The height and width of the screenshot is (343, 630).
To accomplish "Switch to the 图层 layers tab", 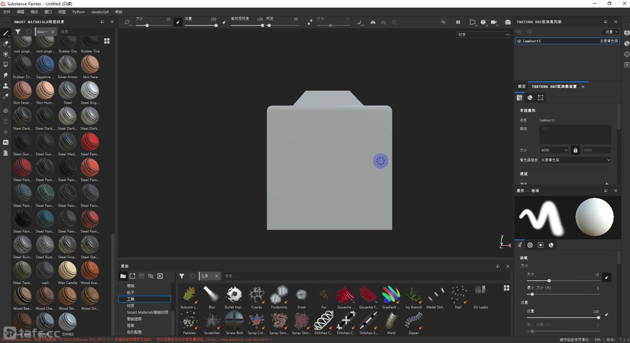I will [x=521, y=86].
